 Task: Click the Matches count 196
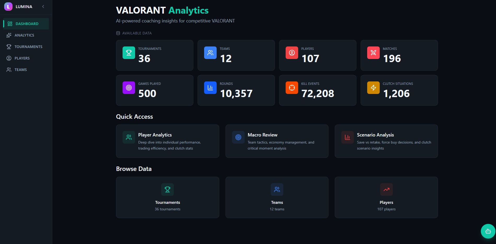[x=392, y=58]
